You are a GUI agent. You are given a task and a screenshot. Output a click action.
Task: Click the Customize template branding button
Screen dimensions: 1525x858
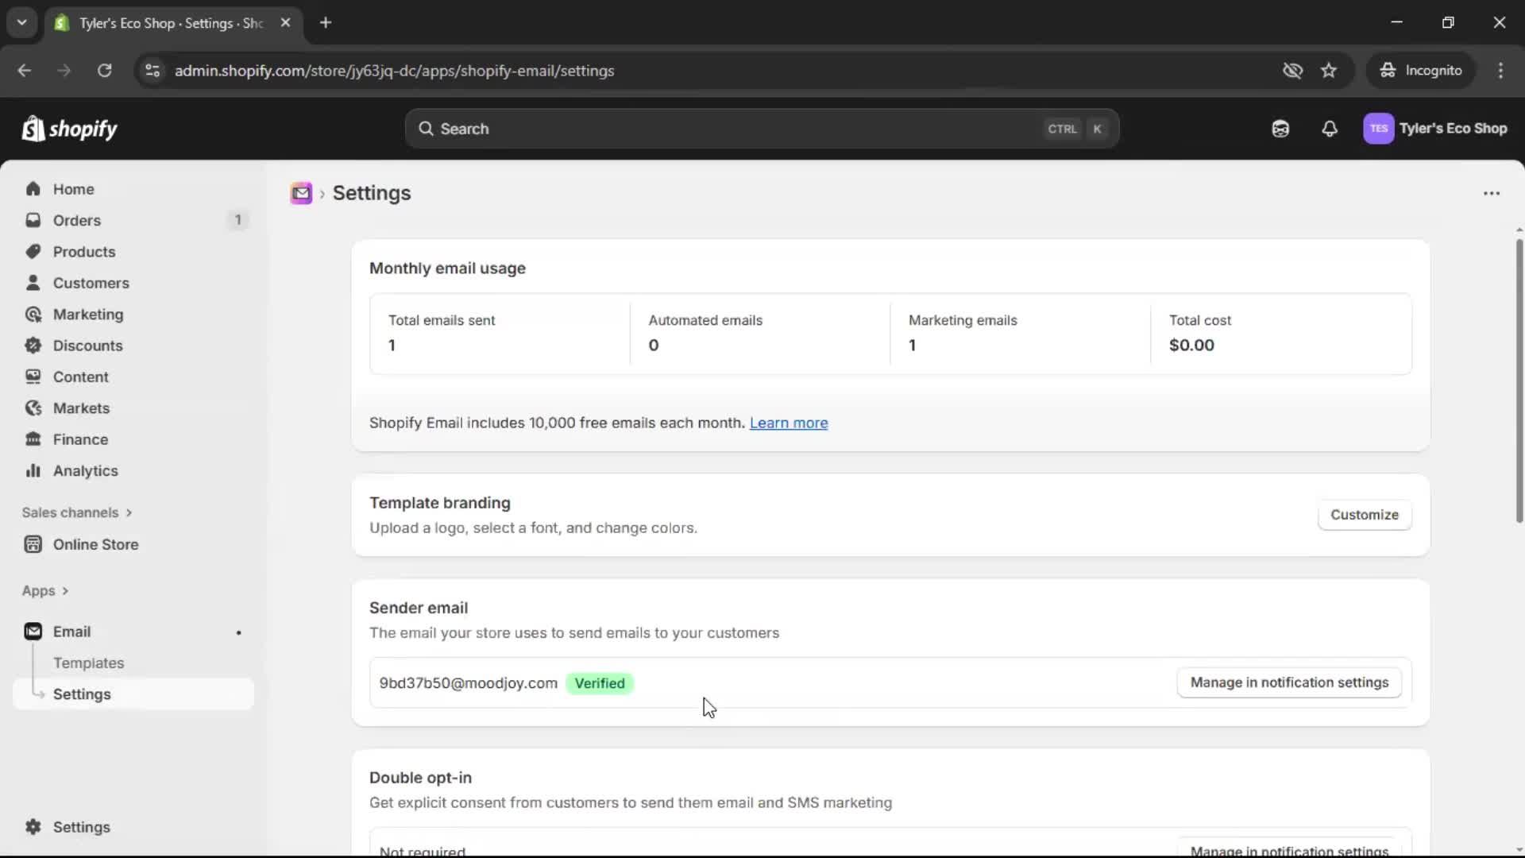tap(1364, 515)
